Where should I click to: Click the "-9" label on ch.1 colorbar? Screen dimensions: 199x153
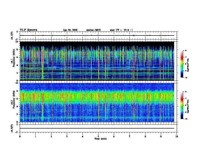point(185,71)
